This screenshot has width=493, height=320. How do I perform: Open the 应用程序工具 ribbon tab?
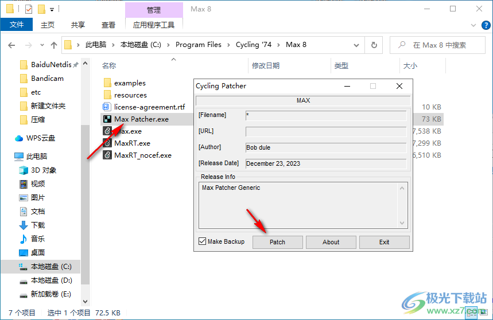click(154, 25)
